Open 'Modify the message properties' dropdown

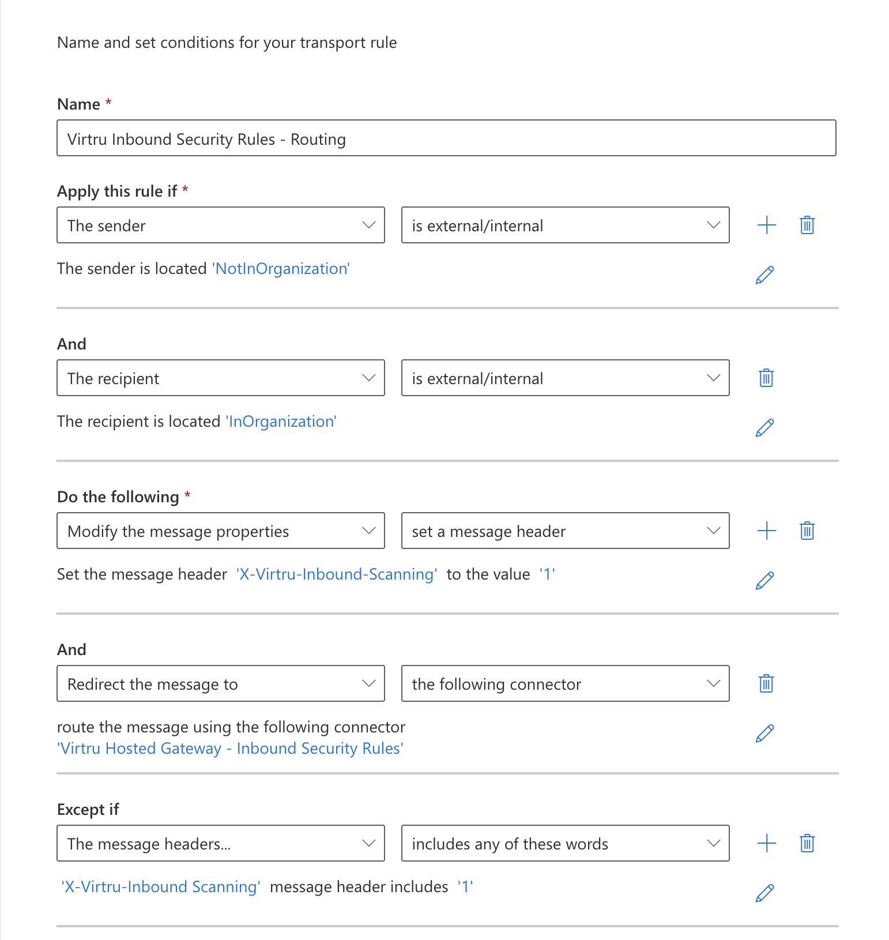[x=221, y=531]
